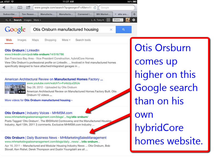The image size is (215, 158).
Task: Click the second 'Manufactu...' browser tab
Action: [66, 14]
